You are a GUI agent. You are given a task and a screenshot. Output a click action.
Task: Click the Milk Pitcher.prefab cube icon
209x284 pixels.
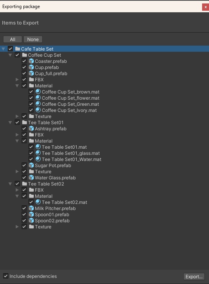pyautogui.click(x=31, y=208)
